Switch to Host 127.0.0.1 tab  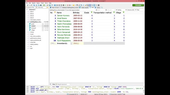click(54, 8)
